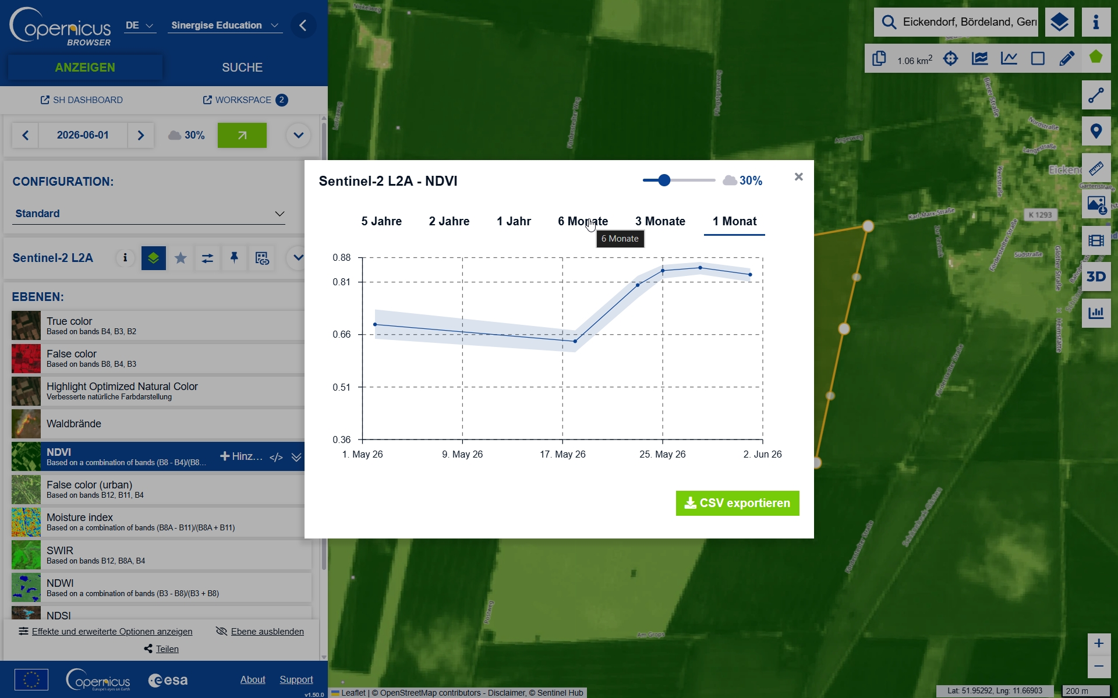Open the Sinergise Education theme dropdown

pos(225,26)
